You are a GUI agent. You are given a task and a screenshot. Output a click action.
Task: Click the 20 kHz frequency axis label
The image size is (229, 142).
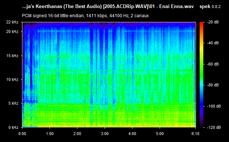pyautogui.click(x=12, y=31)
